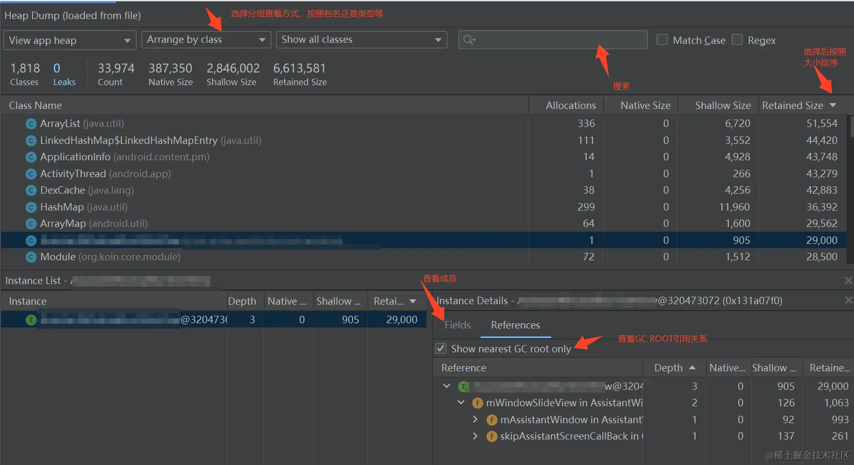
Task: Select the LinkedHashMap$LinkedHashMapEntry row
Action: pos(424,140)
